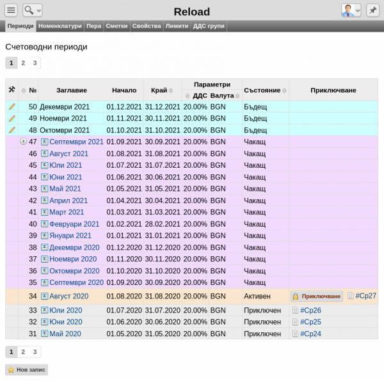This screenshot has height=381, width=384.
Task: Go to page 2 in bottom pager
Action: pos(23,352)
